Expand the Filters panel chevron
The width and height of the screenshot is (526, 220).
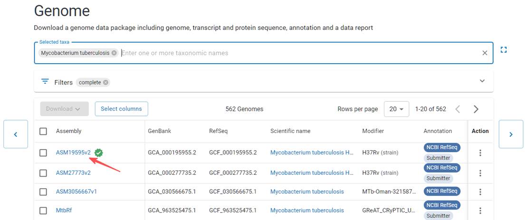point(482,81)
